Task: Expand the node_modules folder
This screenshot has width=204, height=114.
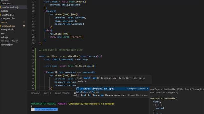Action: click(x=8, y=18)
